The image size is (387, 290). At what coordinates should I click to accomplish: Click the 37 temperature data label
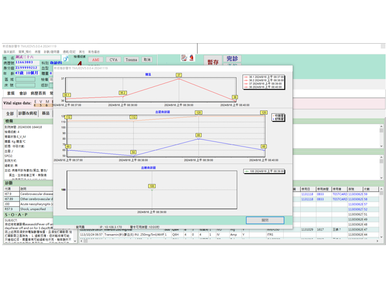[x=179, y=75]
